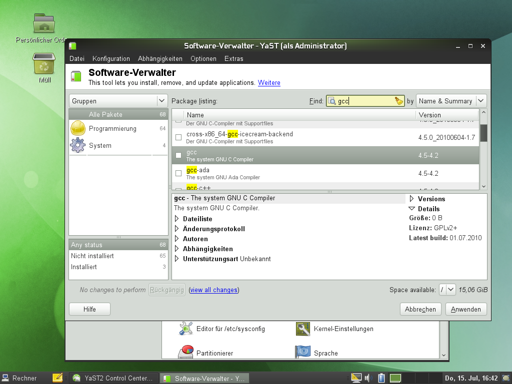Open the Konfiguration menu
This screenshot has height=384, width=512.
click(111, 58)
